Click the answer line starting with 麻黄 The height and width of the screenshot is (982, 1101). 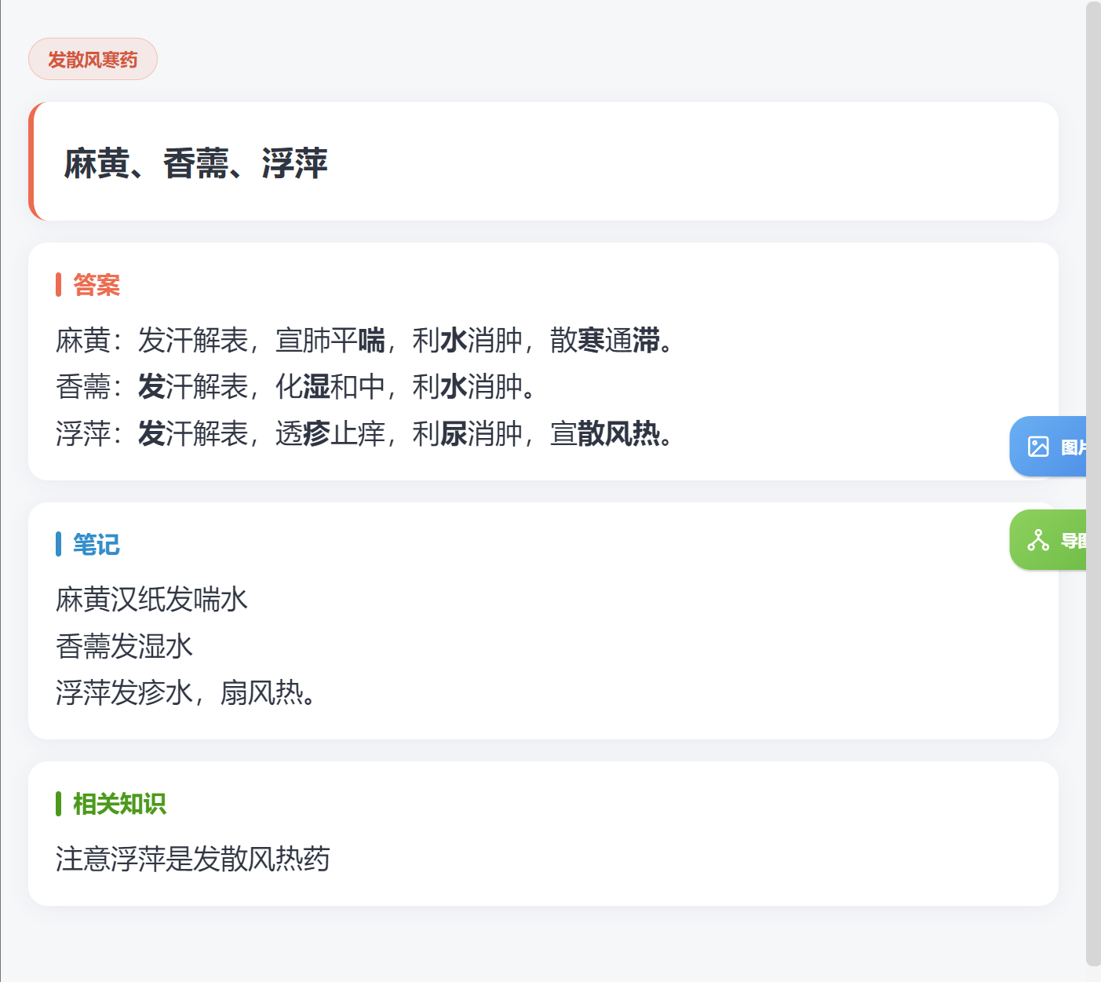tap(366, 340)
